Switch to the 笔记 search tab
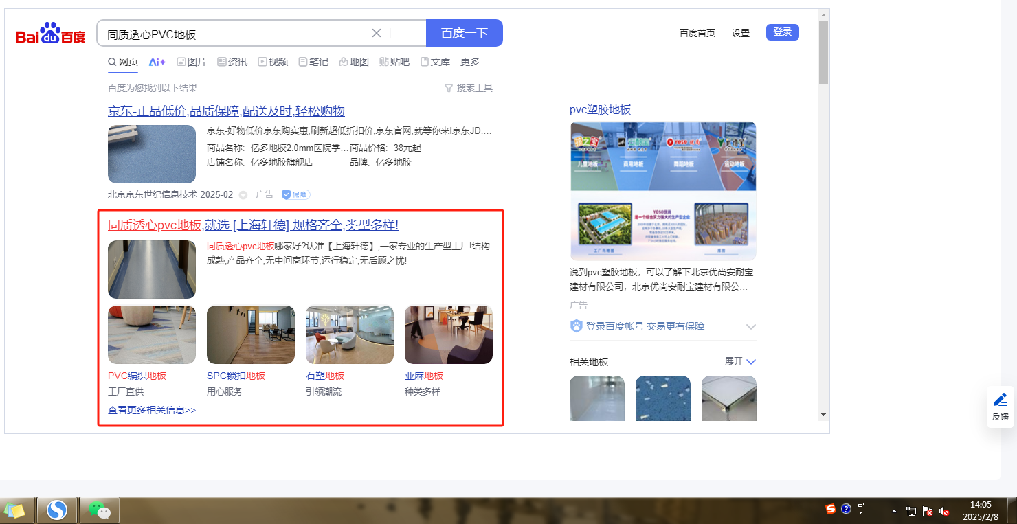 tap(313, 62)
